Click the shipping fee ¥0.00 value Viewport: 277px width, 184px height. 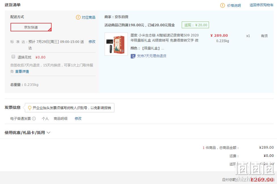coord(269,156)
